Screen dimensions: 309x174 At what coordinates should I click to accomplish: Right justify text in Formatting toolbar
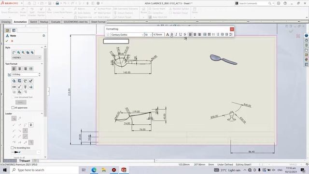[199, 34]
